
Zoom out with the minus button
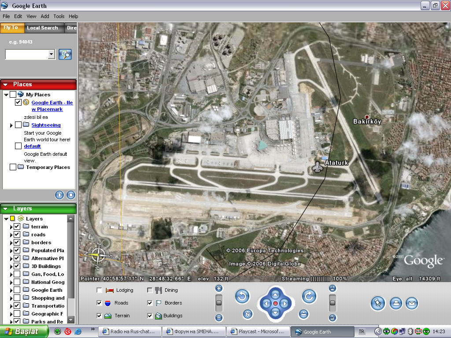tap(219, 318)
